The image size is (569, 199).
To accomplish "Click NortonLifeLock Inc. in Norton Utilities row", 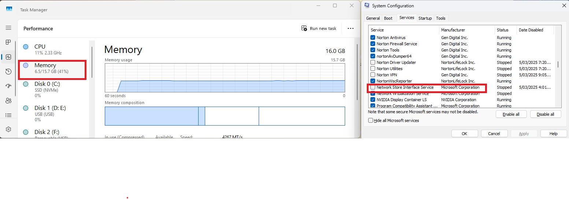I will [458, 69].
